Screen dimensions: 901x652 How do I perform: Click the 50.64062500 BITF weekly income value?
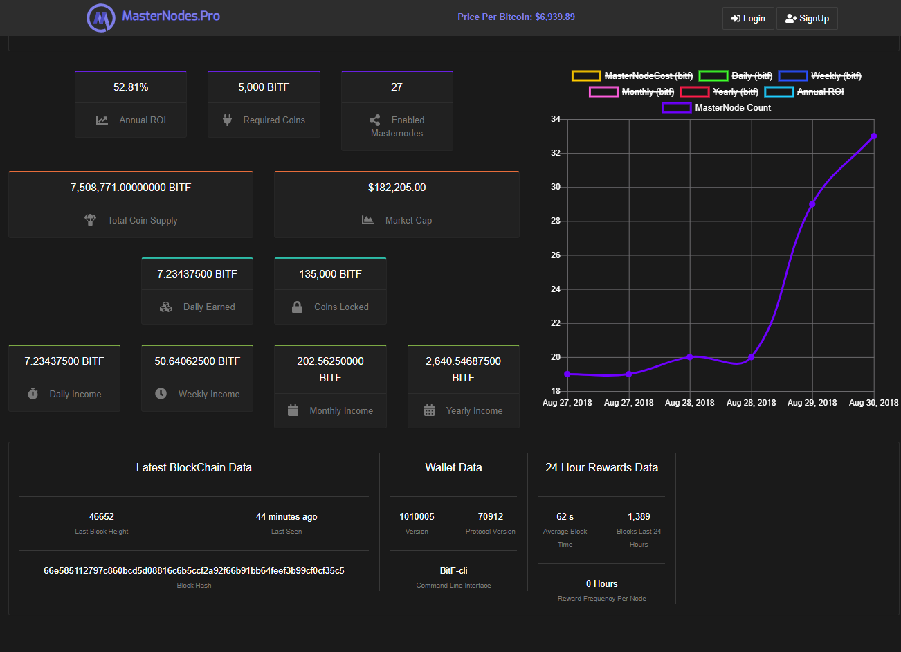197,361
